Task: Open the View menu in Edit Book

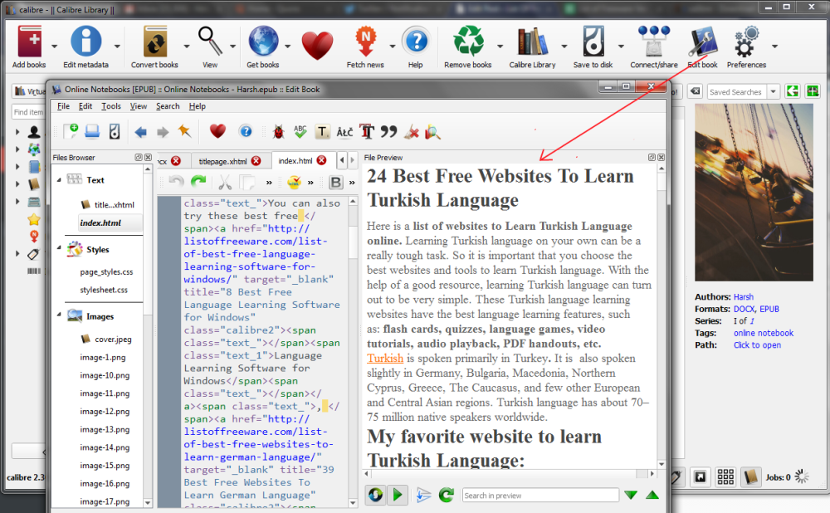Action: (138, 106)
